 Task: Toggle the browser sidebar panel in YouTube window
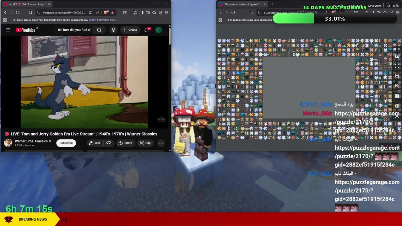(141, 13)
